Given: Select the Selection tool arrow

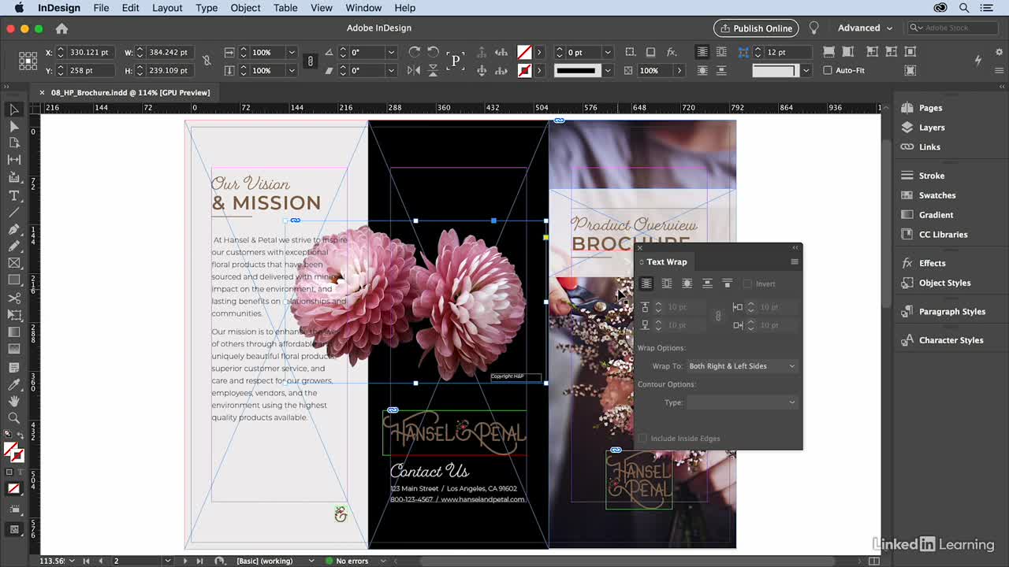Looking at the screenshot, I should (14, 109).
